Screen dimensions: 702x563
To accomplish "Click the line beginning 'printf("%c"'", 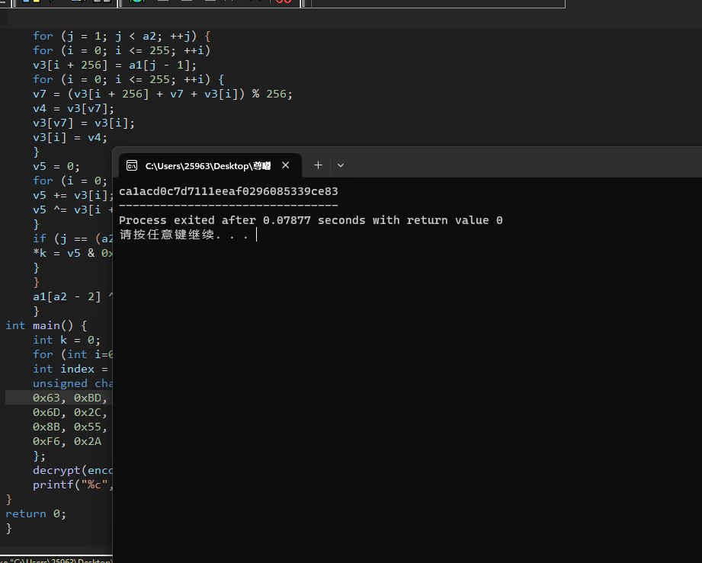I will point(72,485).
